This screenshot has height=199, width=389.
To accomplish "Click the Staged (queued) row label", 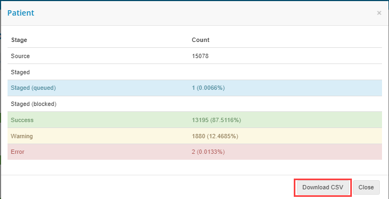I will click(33, 88).
